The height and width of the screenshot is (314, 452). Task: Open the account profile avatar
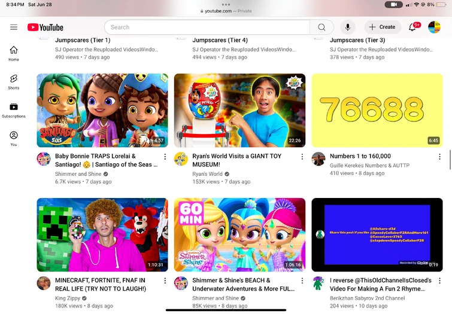(434, 27)
